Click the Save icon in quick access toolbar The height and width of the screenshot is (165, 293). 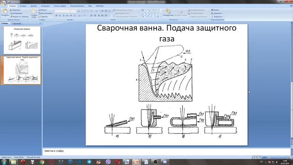[9, 2]
